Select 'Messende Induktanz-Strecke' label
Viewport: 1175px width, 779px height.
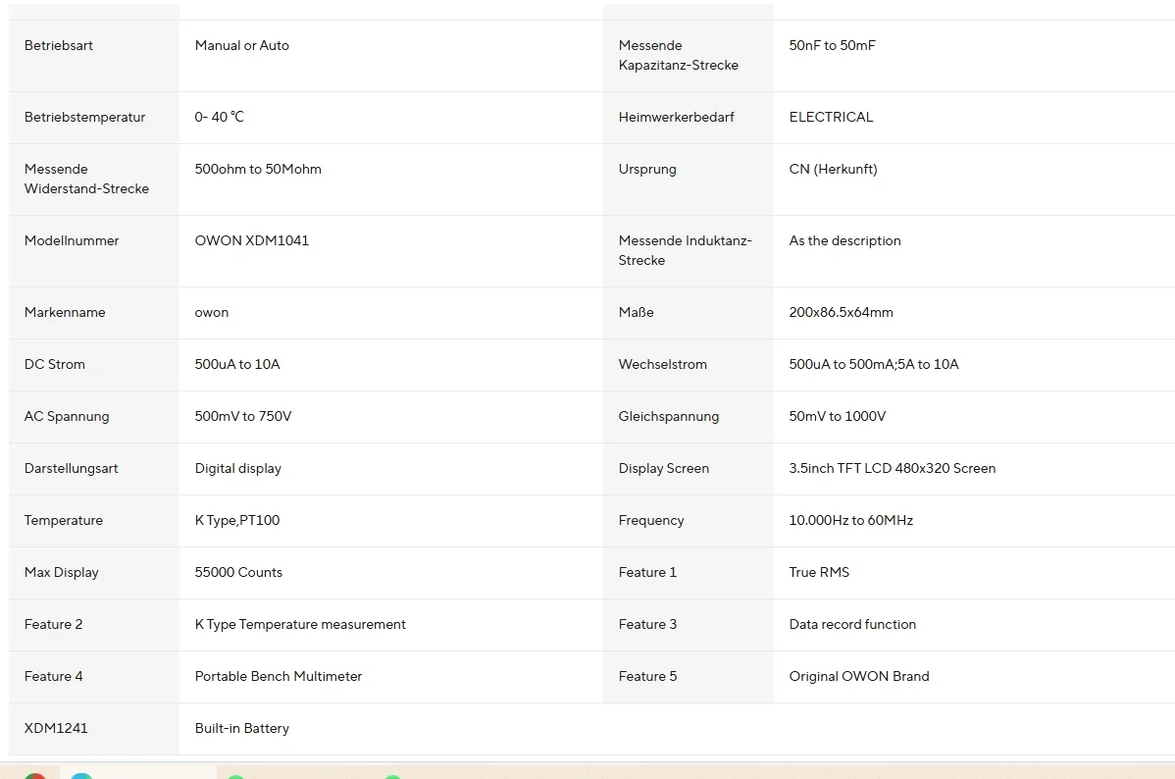click(685, 250)
